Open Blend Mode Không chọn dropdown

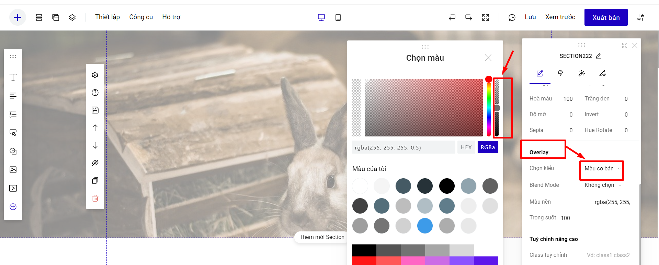coord(602,185)
